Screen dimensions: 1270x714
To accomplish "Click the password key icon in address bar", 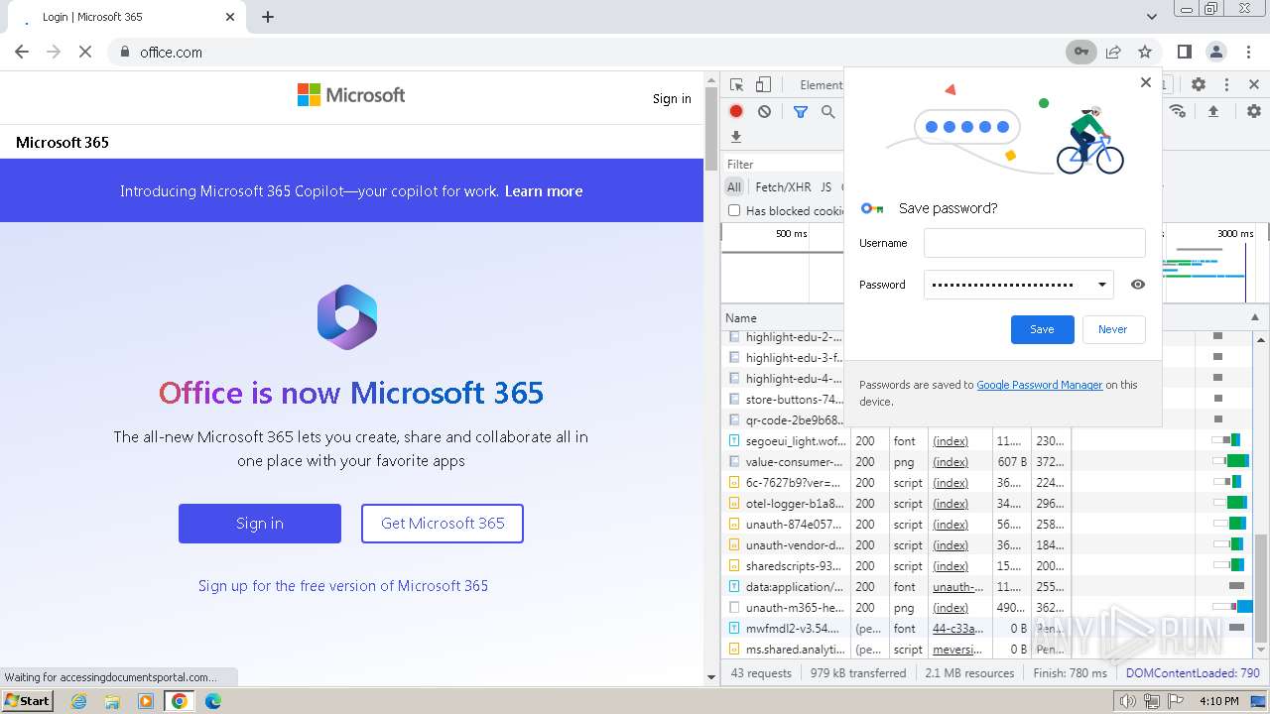I will 1081,52.
